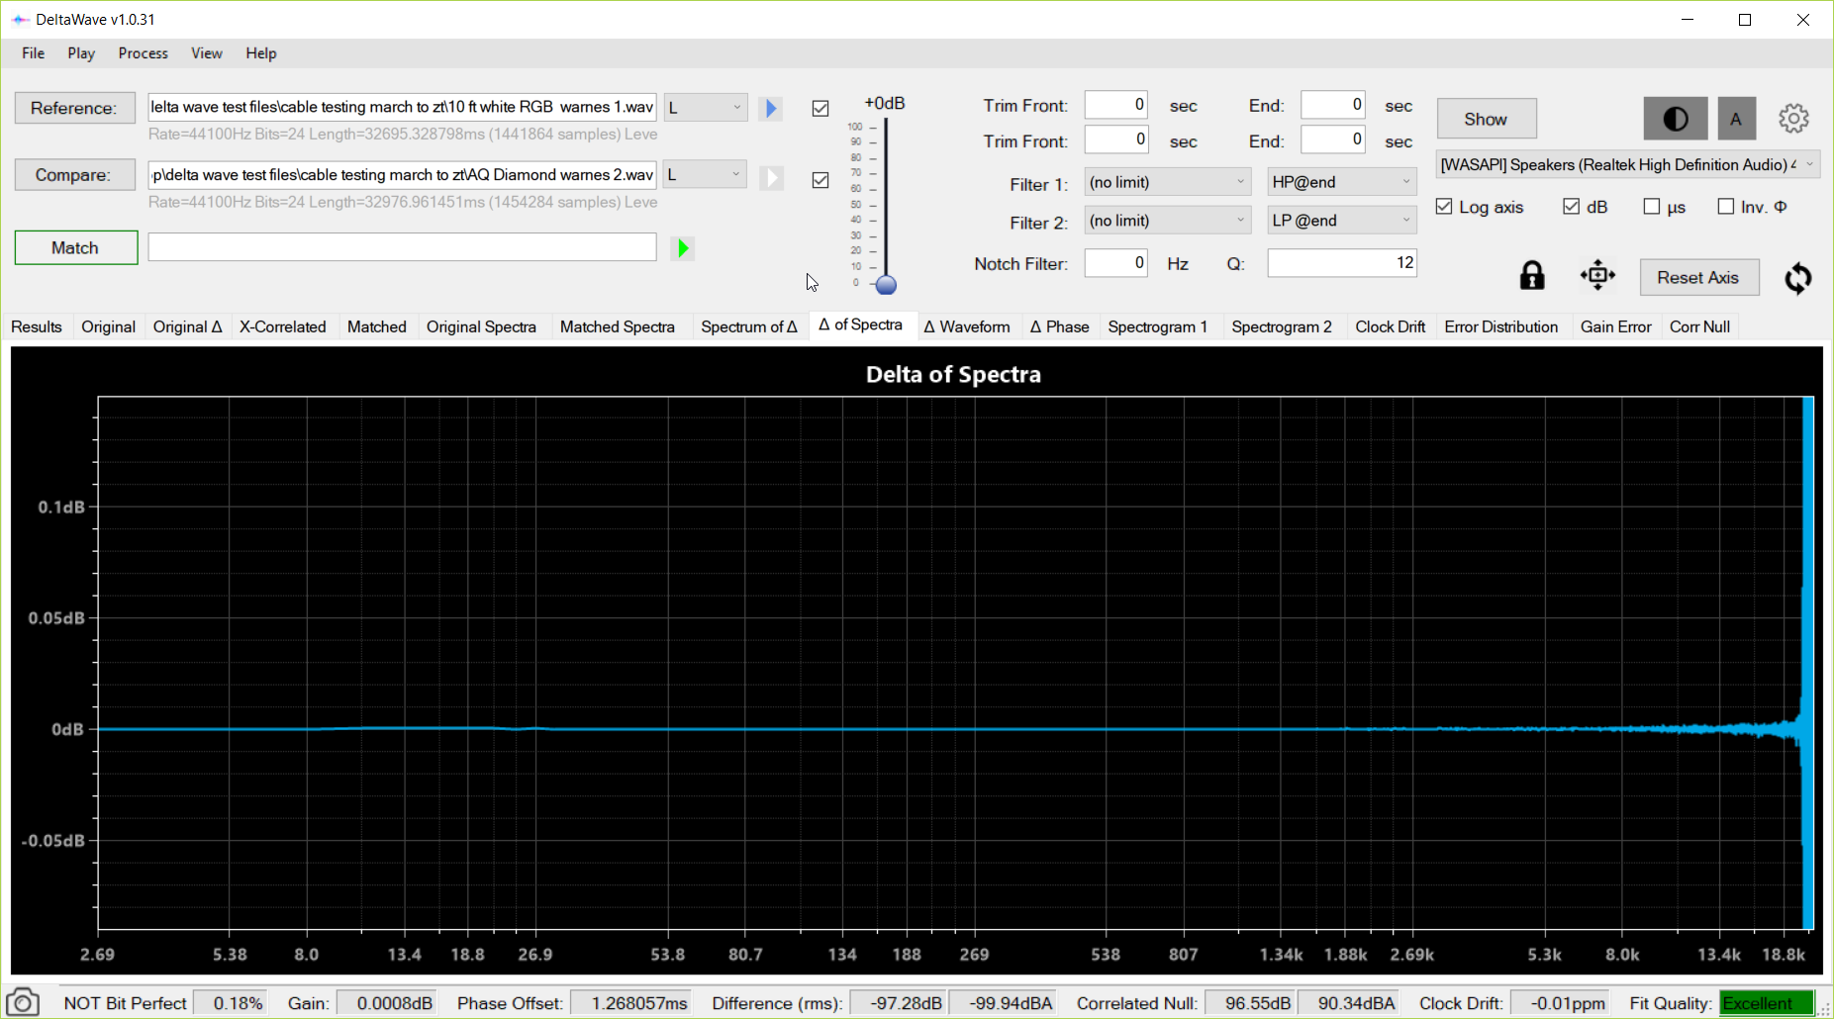Screen dimensions: 1834x1019
Task: Open the Spectrogram 2 tab
Action: tap(1282, 326)
